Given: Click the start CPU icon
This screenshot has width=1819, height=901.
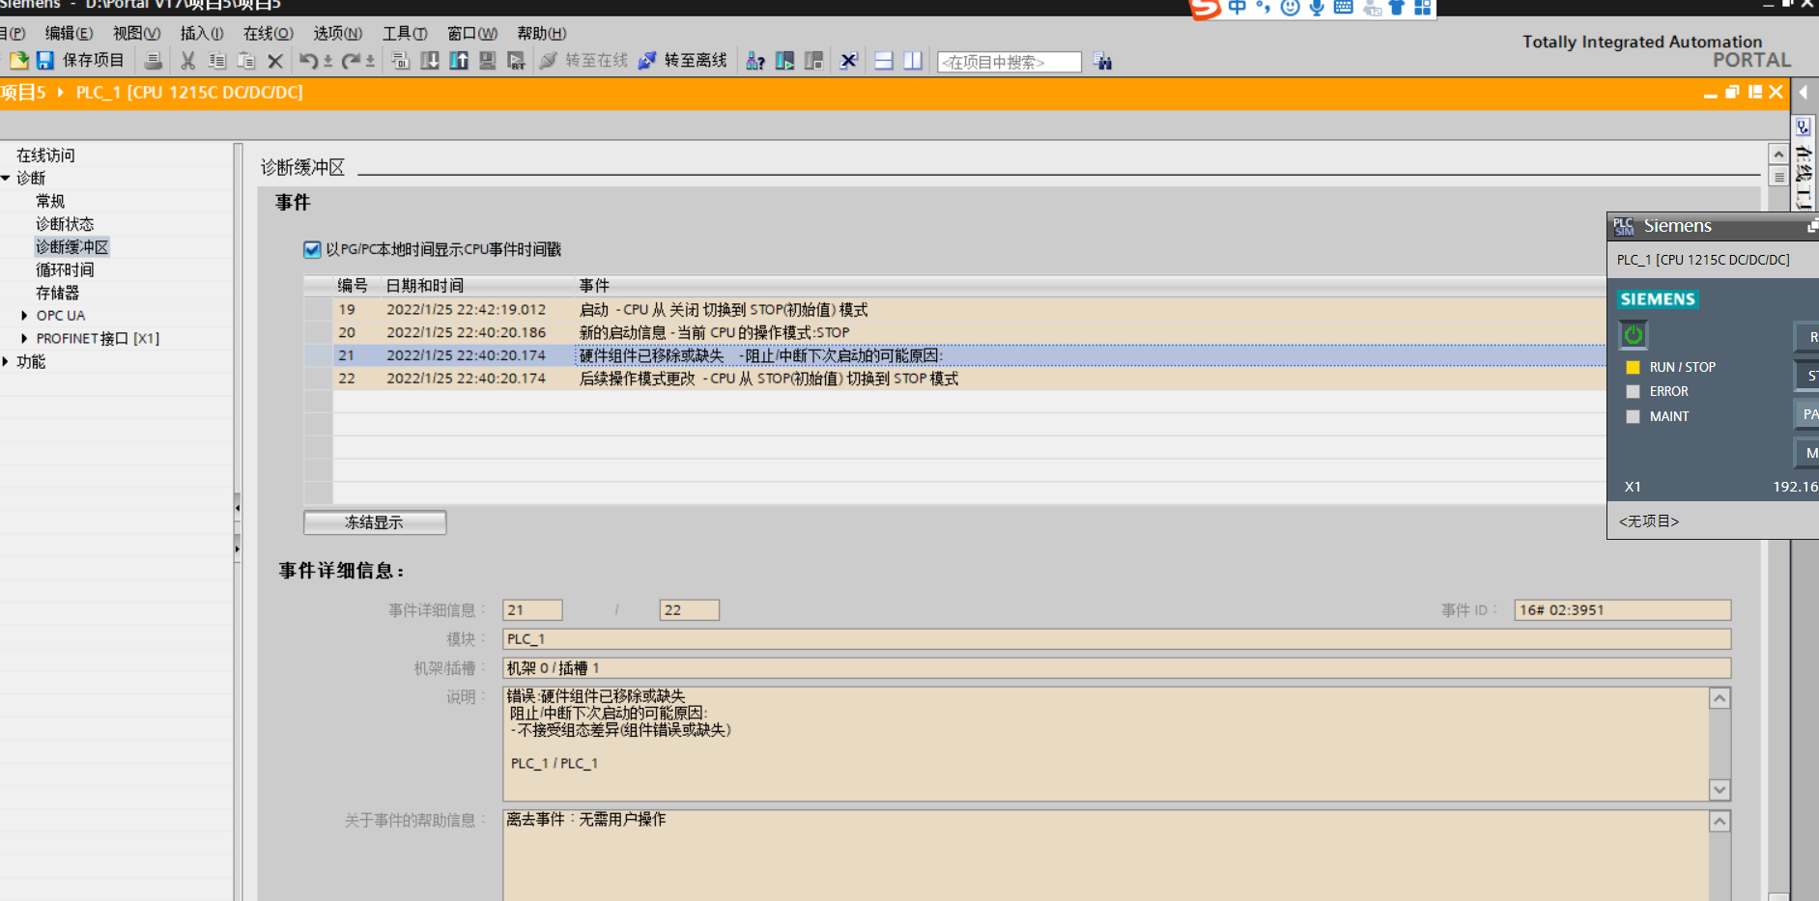Looking at the screenshot, I should pyautogui.click(x=784, y=61).
